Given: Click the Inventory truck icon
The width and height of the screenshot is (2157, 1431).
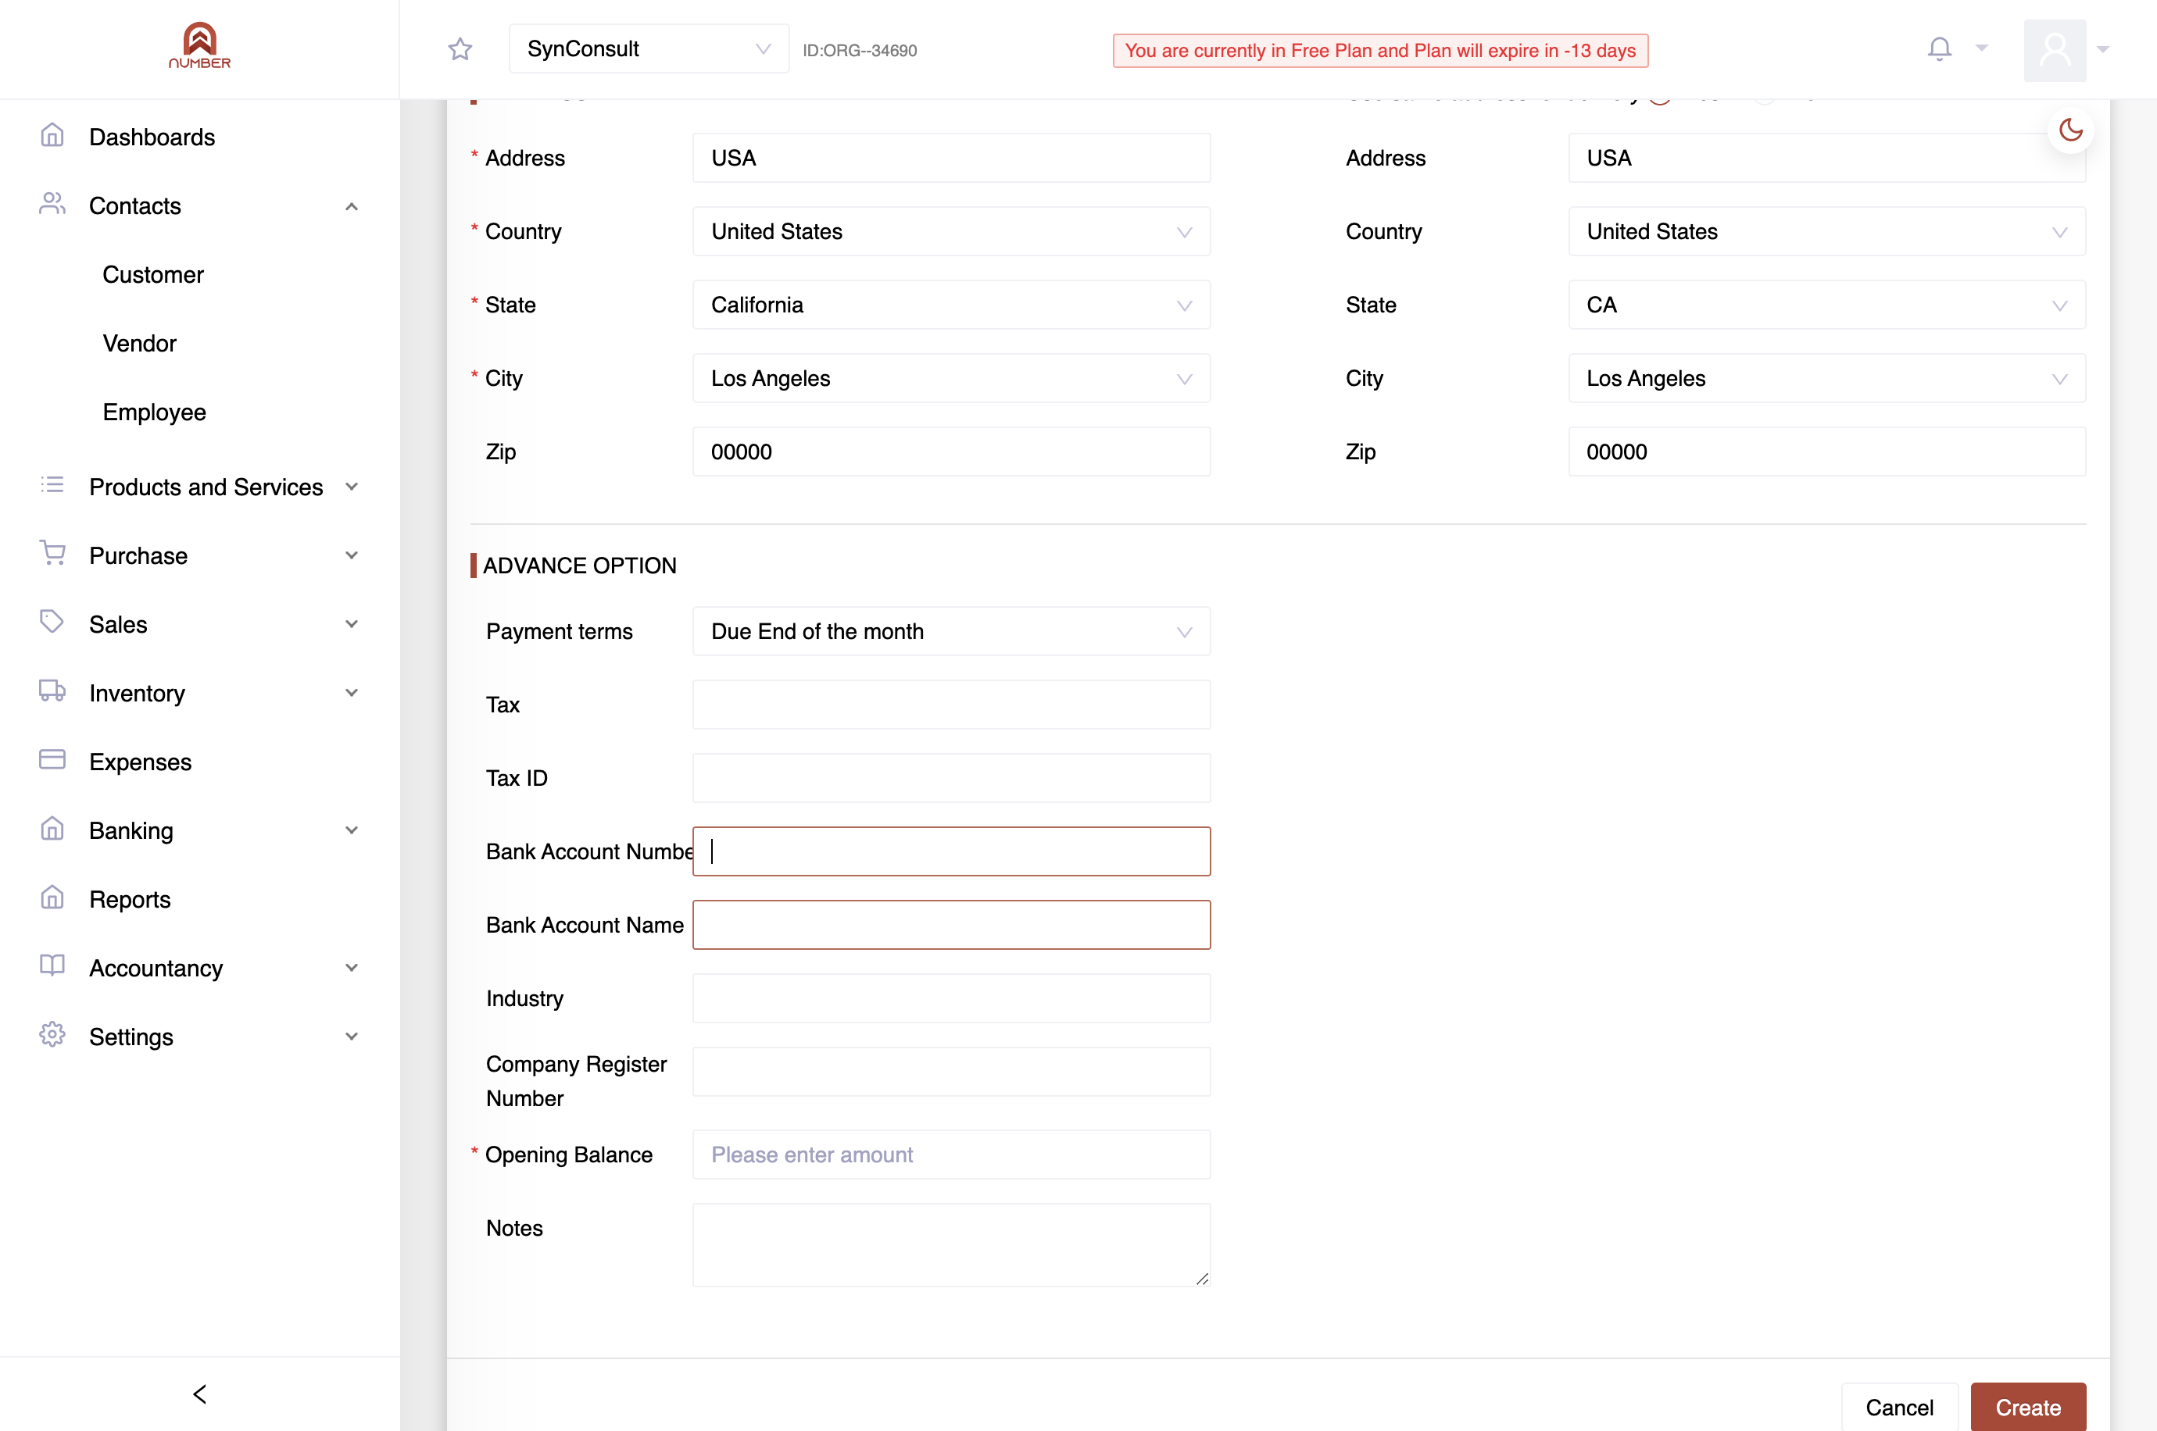Looking at the screenshot, I should click(52, 691).
